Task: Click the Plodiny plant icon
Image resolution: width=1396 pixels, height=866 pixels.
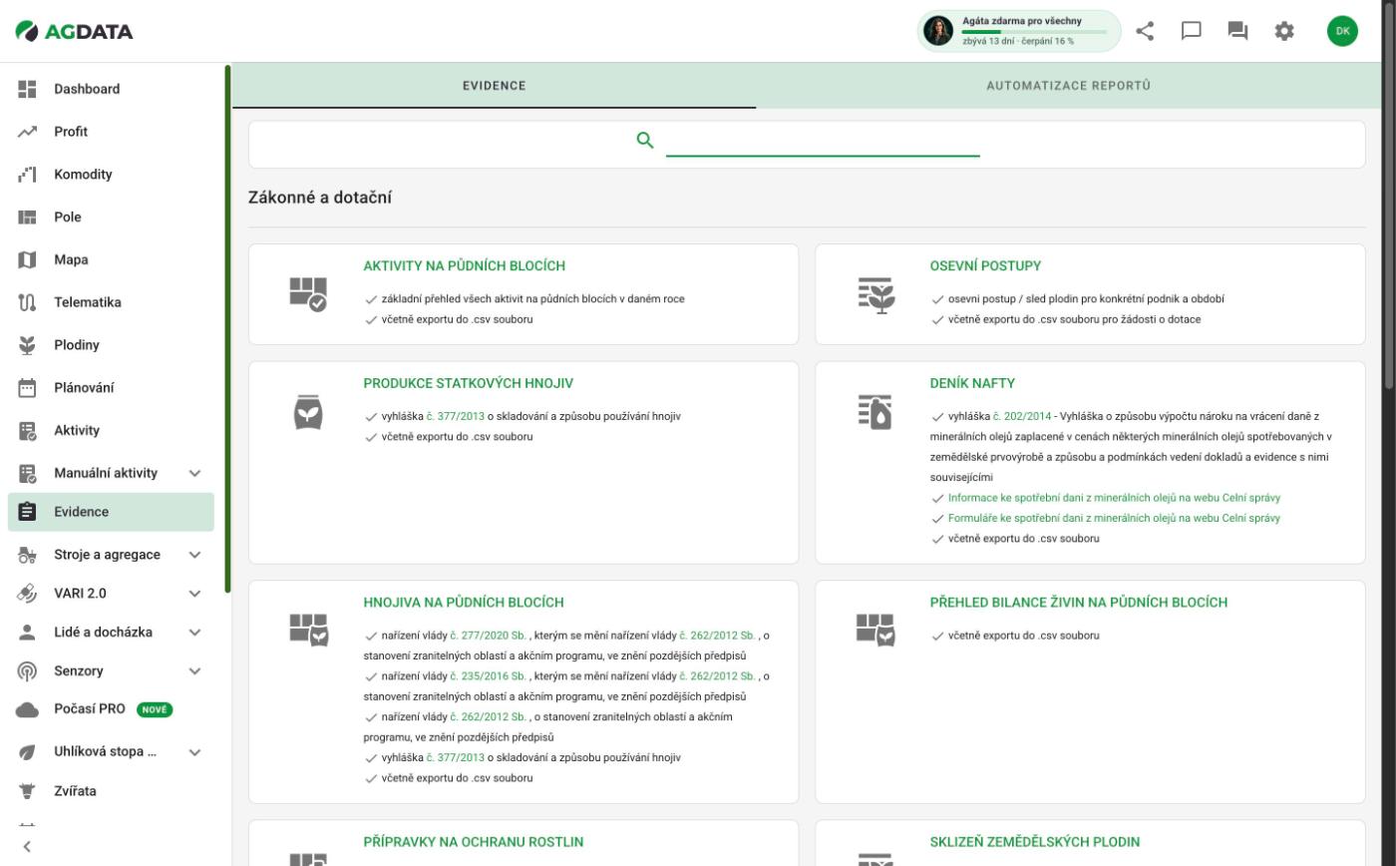Action: (x=27, y=345)
